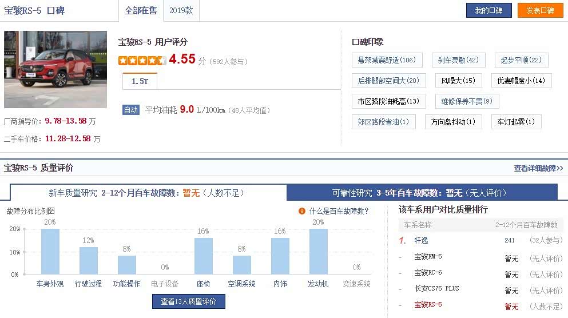The width and height of the screenshot is (568, 318).
Task: Click the 车系名称 column header
Action: 418,225
